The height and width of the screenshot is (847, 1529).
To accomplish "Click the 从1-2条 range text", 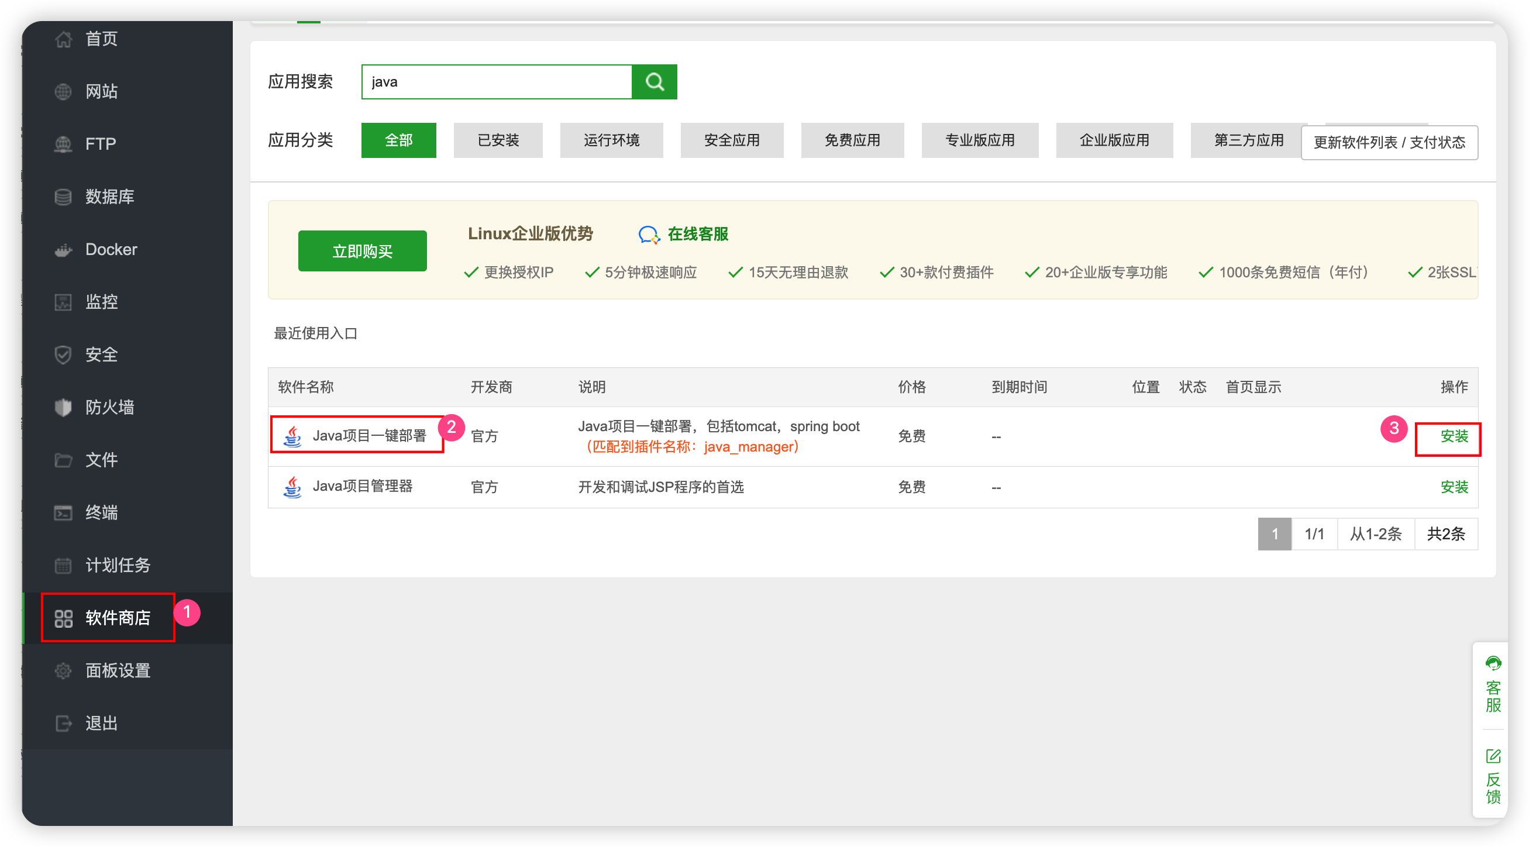I will [x=1376, y=535].
